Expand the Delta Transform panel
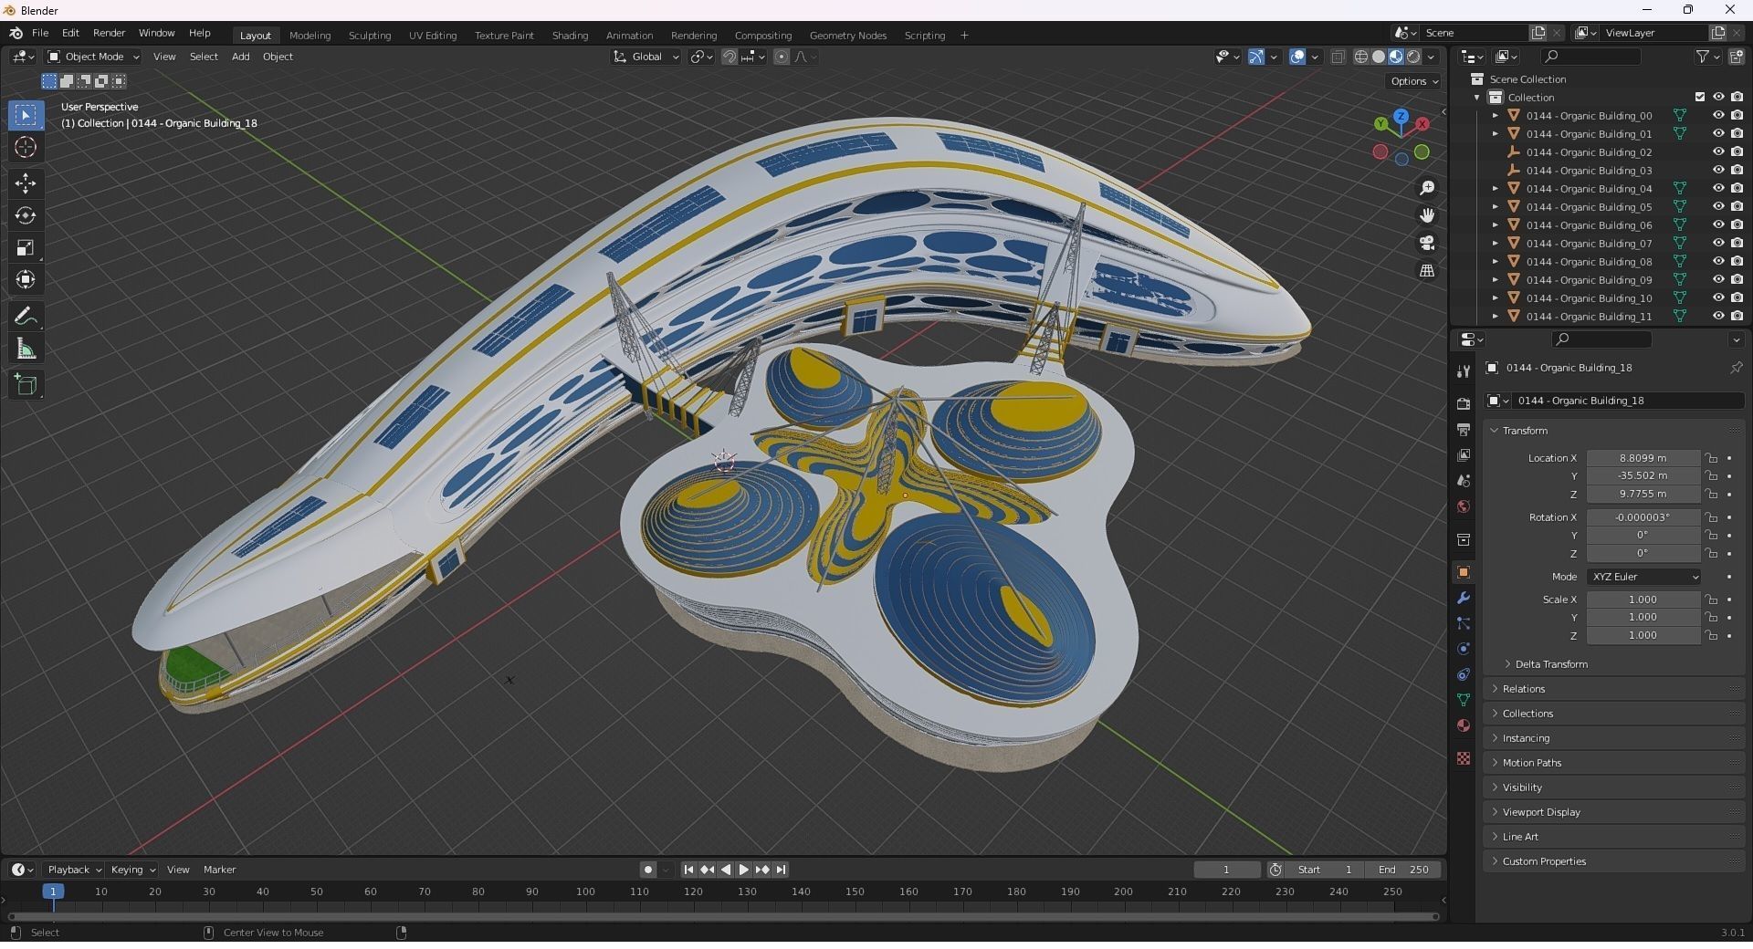1753x949 pixels. (1550, 663)
